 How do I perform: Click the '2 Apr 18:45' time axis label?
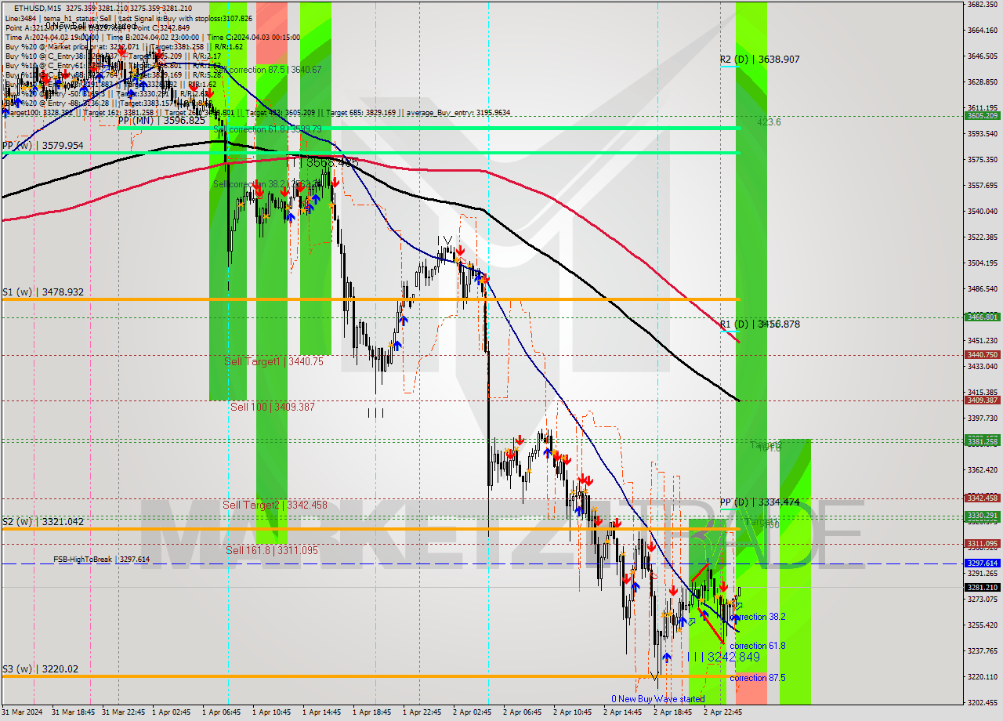pos(673,713)
